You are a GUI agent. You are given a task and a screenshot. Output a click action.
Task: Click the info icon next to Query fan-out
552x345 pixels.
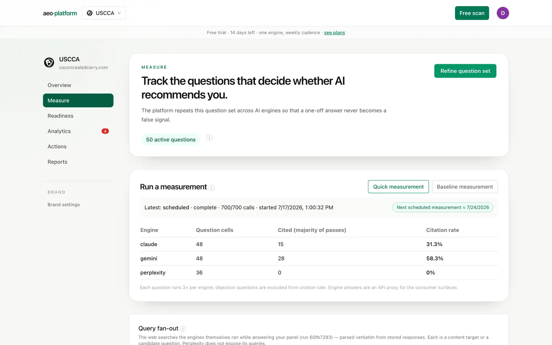(183, 329)
